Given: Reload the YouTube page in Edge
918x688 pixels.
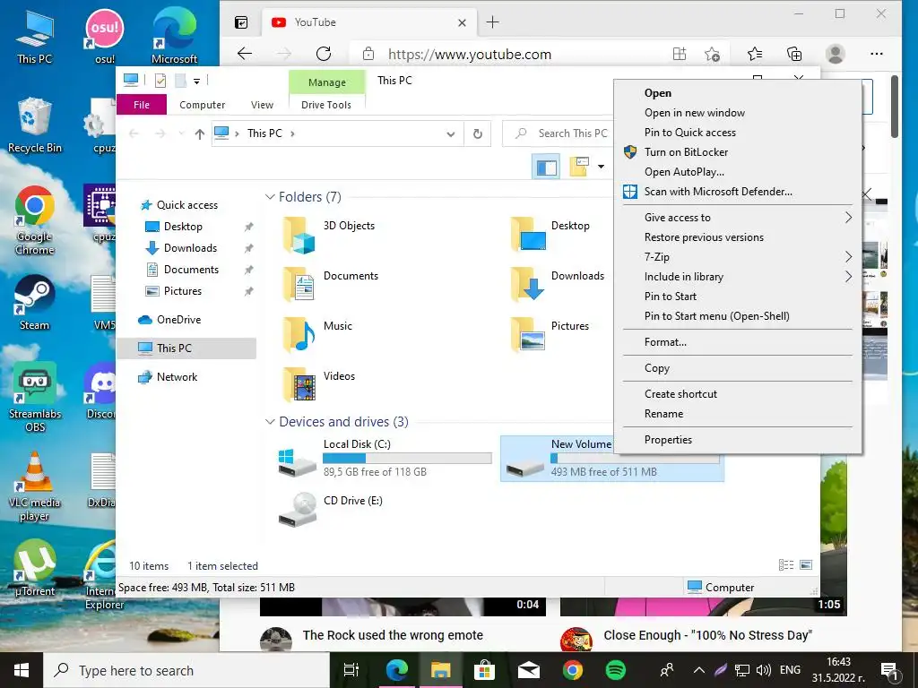Looking at the screenshot, I should (x=324, y=55).
